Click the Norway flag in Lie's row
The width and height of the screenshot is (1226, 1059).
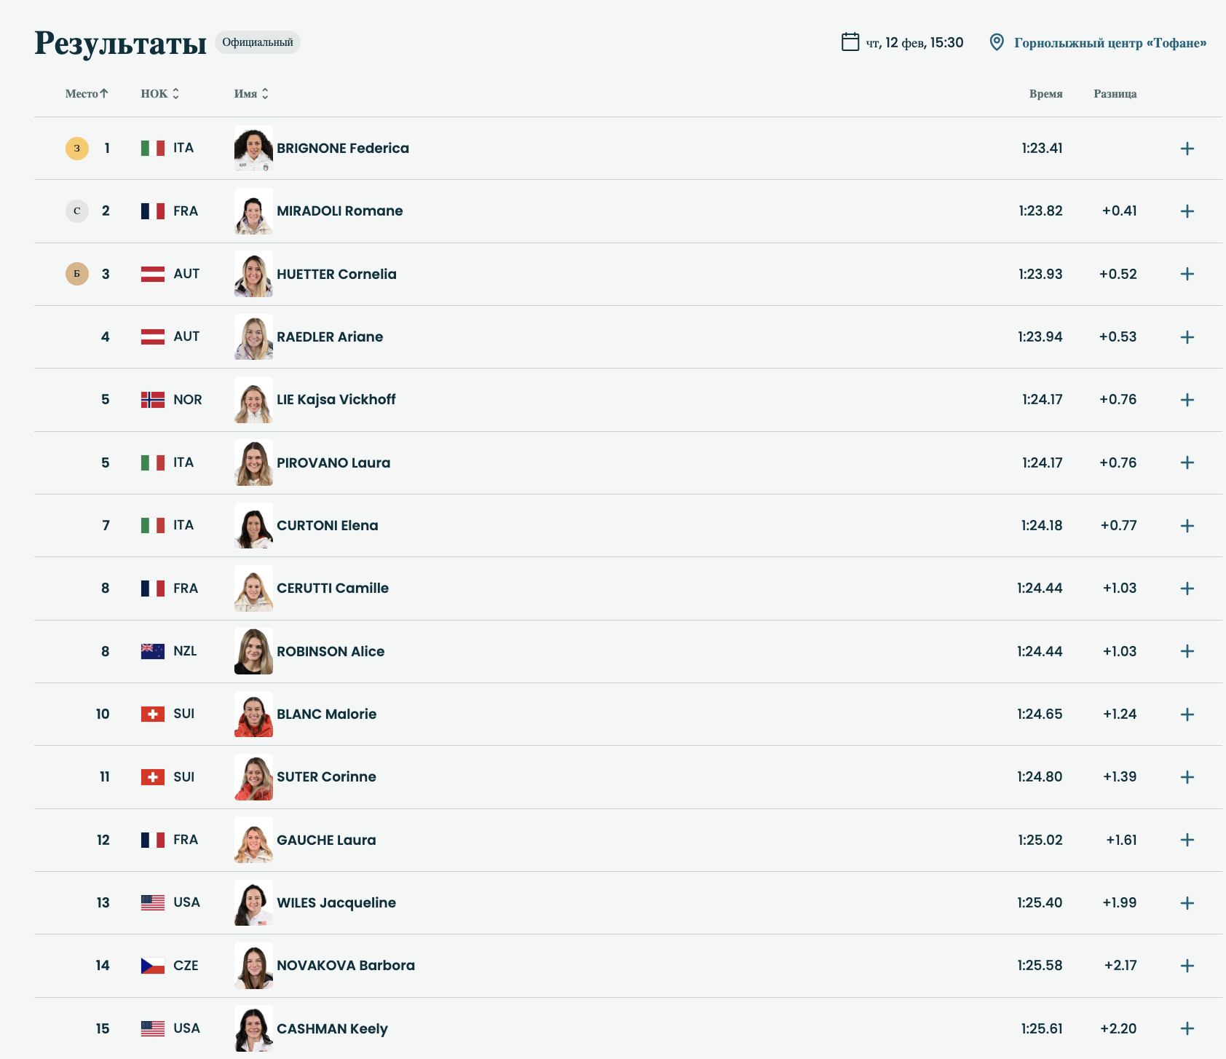click(x=153, y=400)
